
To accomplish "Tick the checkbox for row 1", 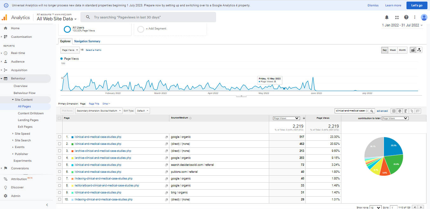I will click(x=59, y=137).
